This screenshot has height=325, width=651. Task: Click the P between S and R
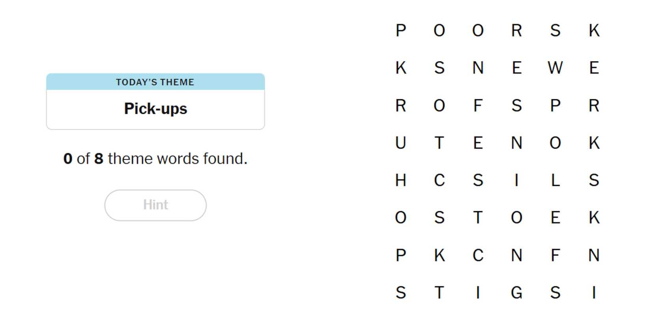click(x=555, y=106)
